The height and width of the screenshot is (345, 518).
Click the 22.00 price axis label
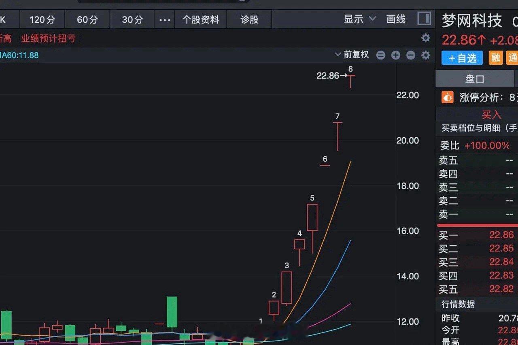pyautogui.click(x=408, y=95)
